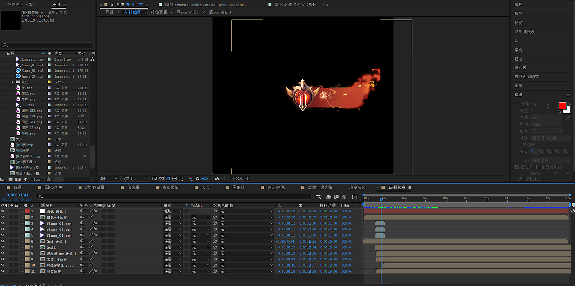Open parent dropdown for layer 3D线2
Image resolution: width=575 pixels, height=286 pixels.
pyautogui.click(x=246, y=247)
